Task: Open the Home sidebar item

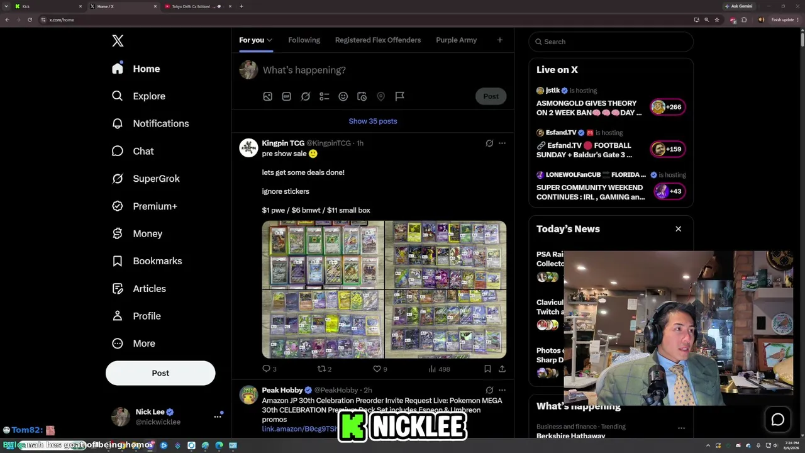Action: point(136,69)
